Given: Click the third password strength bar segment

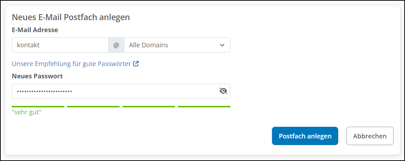Looking at the screenshot, I should pyautogui.click(x=149, y=106).
